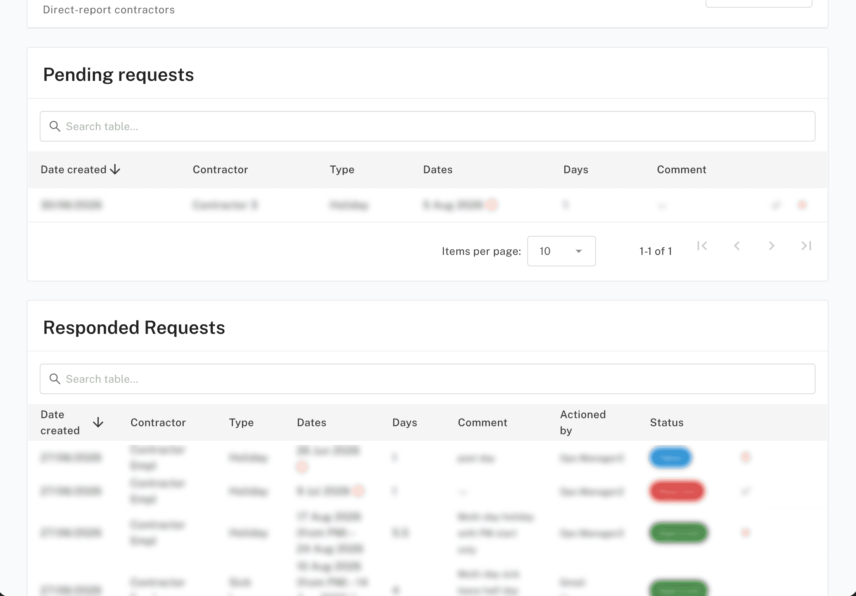856x596 pixels.
Task: Click Type column header in Pending requests
Action: [342, 169]
